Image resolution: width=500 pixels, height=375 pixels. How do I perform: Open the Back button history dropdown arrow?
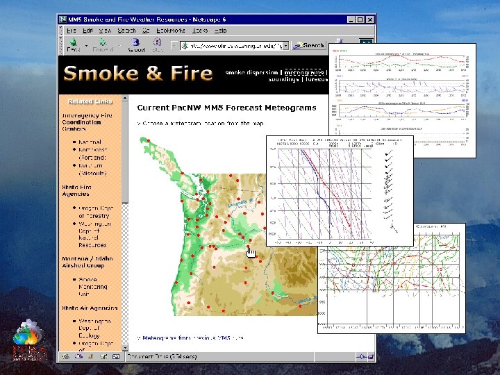86,46
